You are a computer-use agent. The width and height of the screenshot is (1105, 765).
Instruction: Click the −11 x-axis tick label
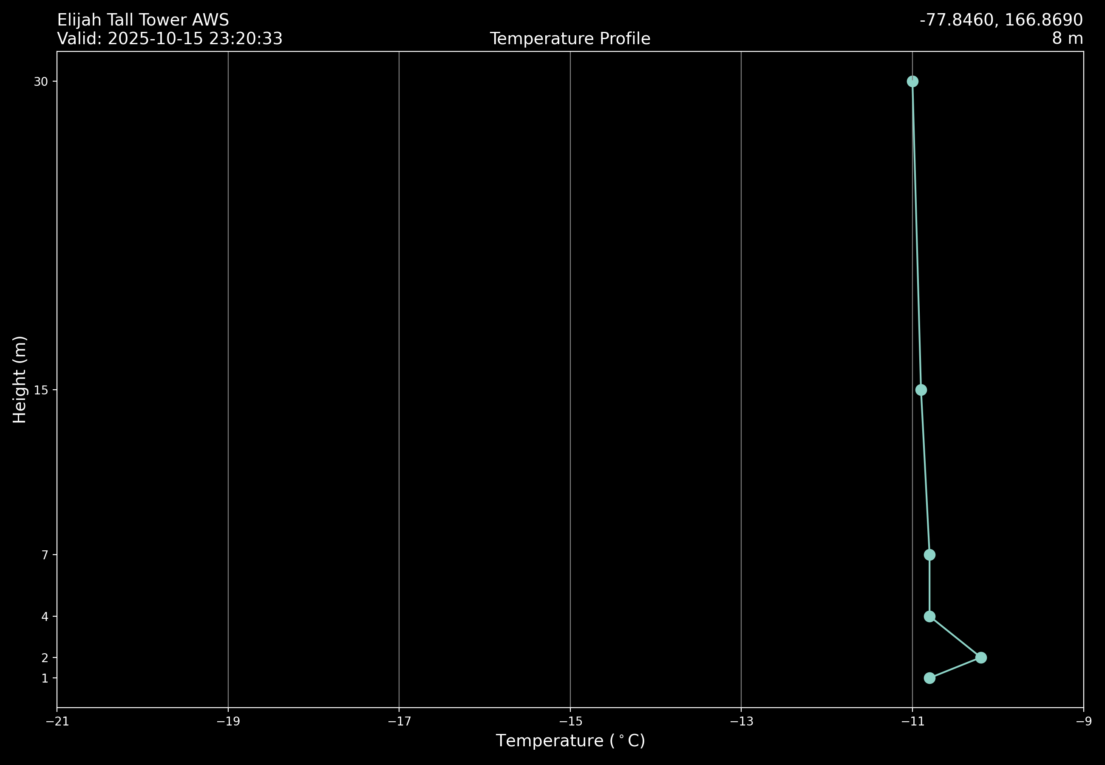click(x=912, y=722)
